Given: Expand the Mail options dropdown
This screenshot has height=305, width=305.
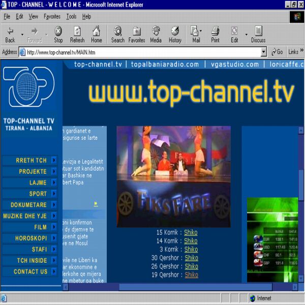Looking at the screenshot, I should 201,30.
